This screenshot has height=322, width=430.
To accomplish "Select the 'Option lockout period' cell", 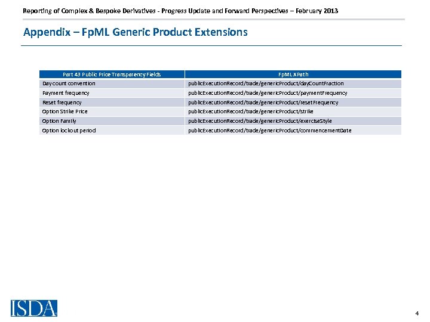I will (x=112, y=131).
